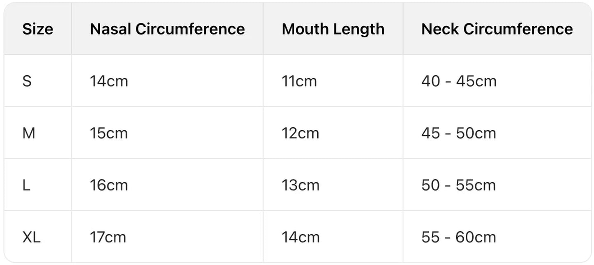Click the Nasal Circumference column header
594x265 pixels.
[x=167, y=29]
